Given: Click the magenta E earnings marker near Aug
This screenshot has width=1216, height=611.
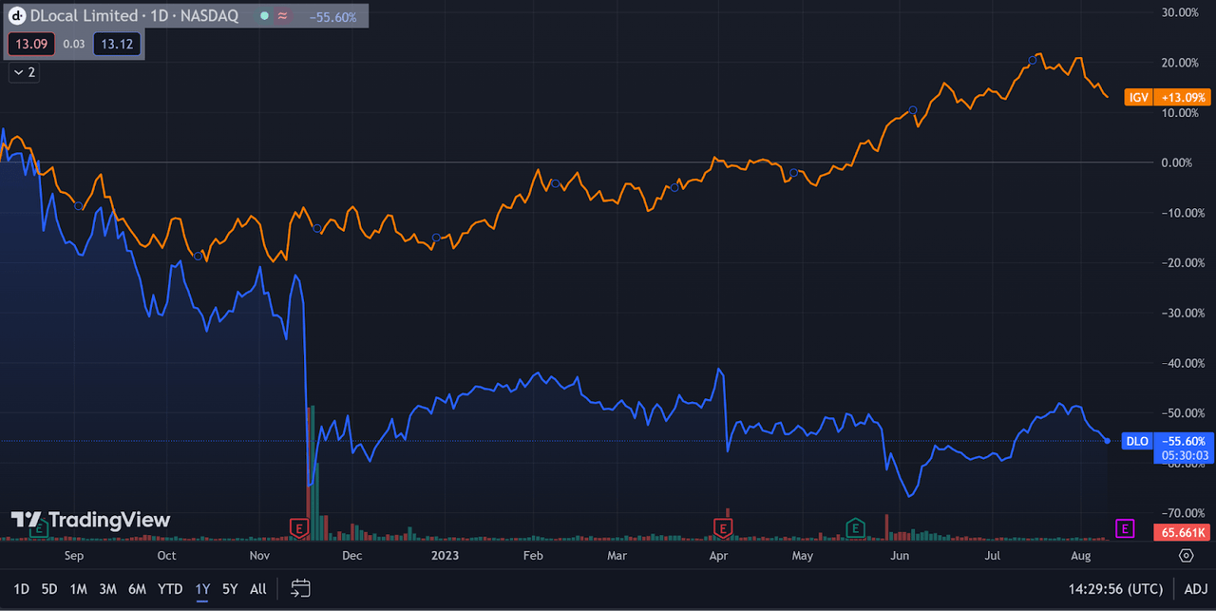Looking at the screenshot, I should [1126, 527].
